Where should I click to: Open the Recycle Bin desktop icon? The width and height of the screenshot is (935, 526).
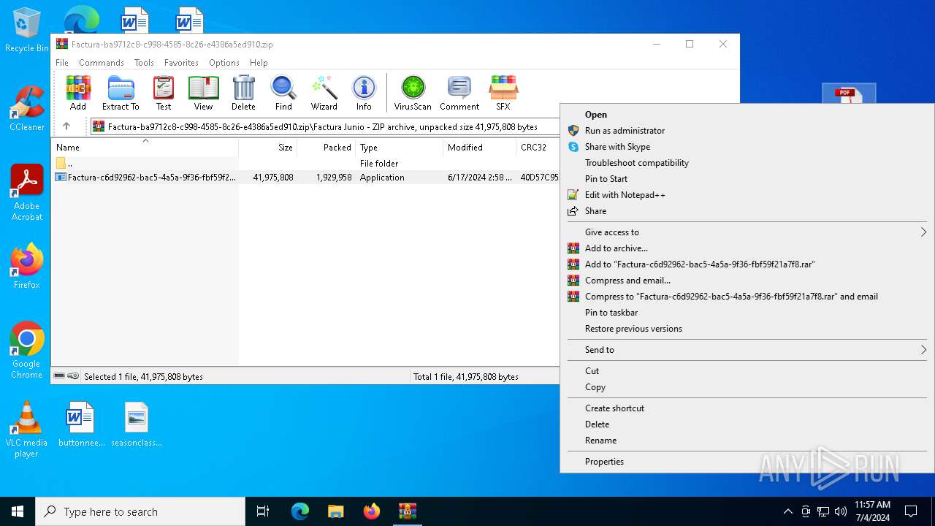click(x=26, y=30)
